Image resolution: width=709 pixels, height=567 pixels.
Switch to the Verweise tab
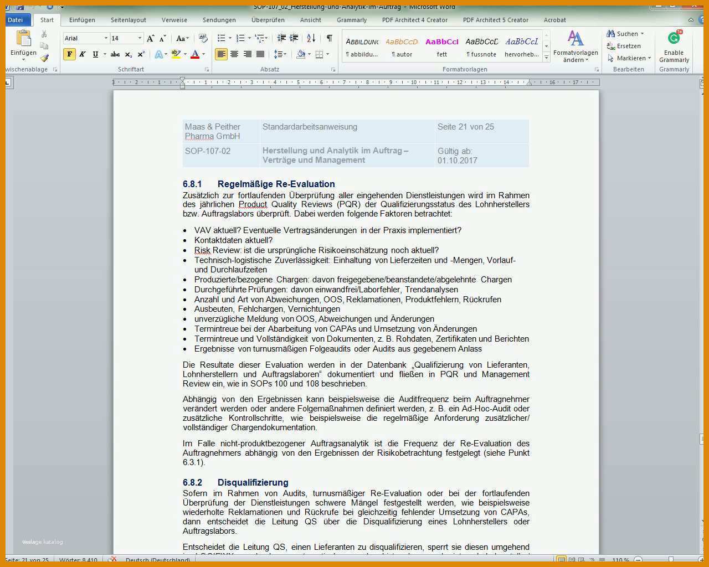(x=174, y=20)
